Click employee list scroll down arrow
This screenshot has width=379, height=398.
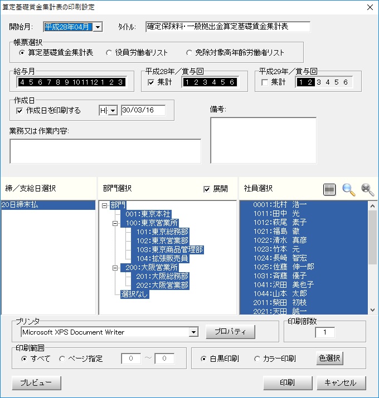point(372,310)
